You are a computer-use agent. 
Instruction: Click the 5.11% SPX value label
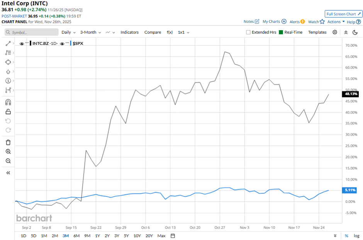(x=349, y=190)
